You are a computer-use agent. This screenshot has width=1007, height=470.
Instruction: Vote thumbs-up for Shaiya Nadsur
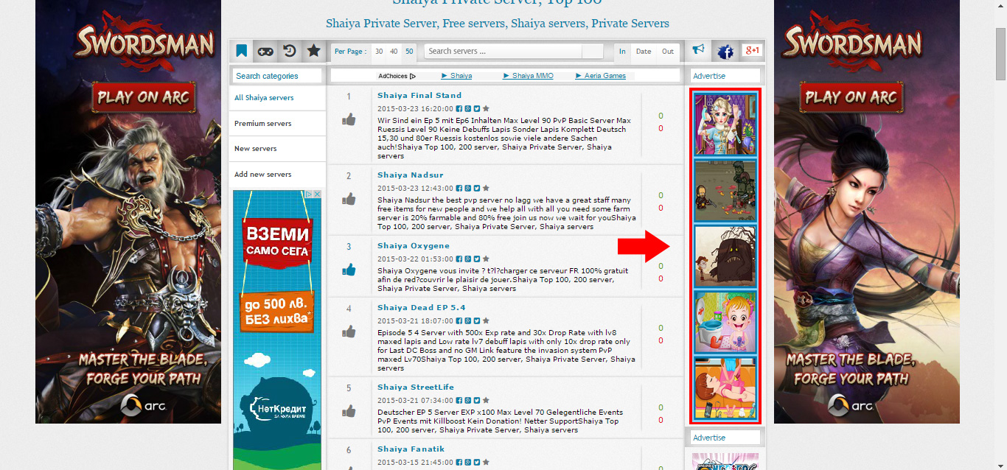[349, 199]
